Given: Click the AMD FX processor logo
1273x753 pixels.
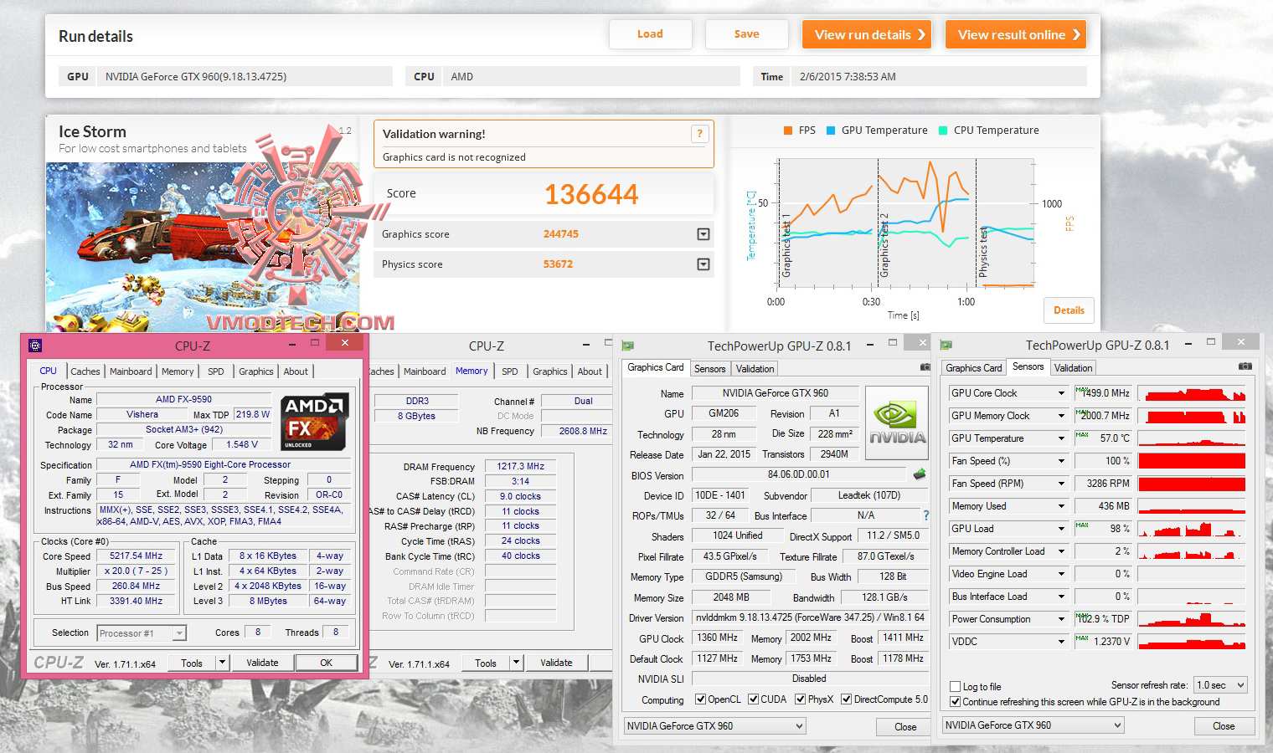Looking at the screenshot, I should click(314, 423).
